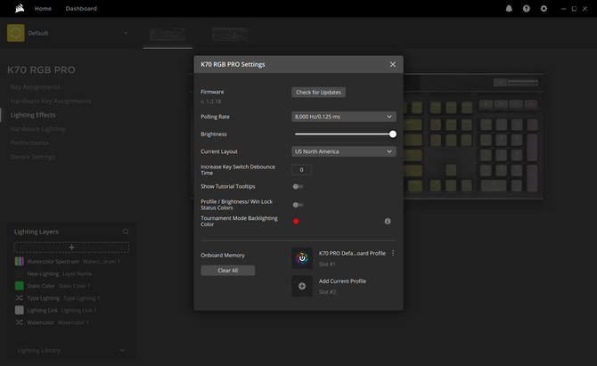Click Add Current Profile text
This screenshot has height=366, width=597.
(x=342, y=281)
